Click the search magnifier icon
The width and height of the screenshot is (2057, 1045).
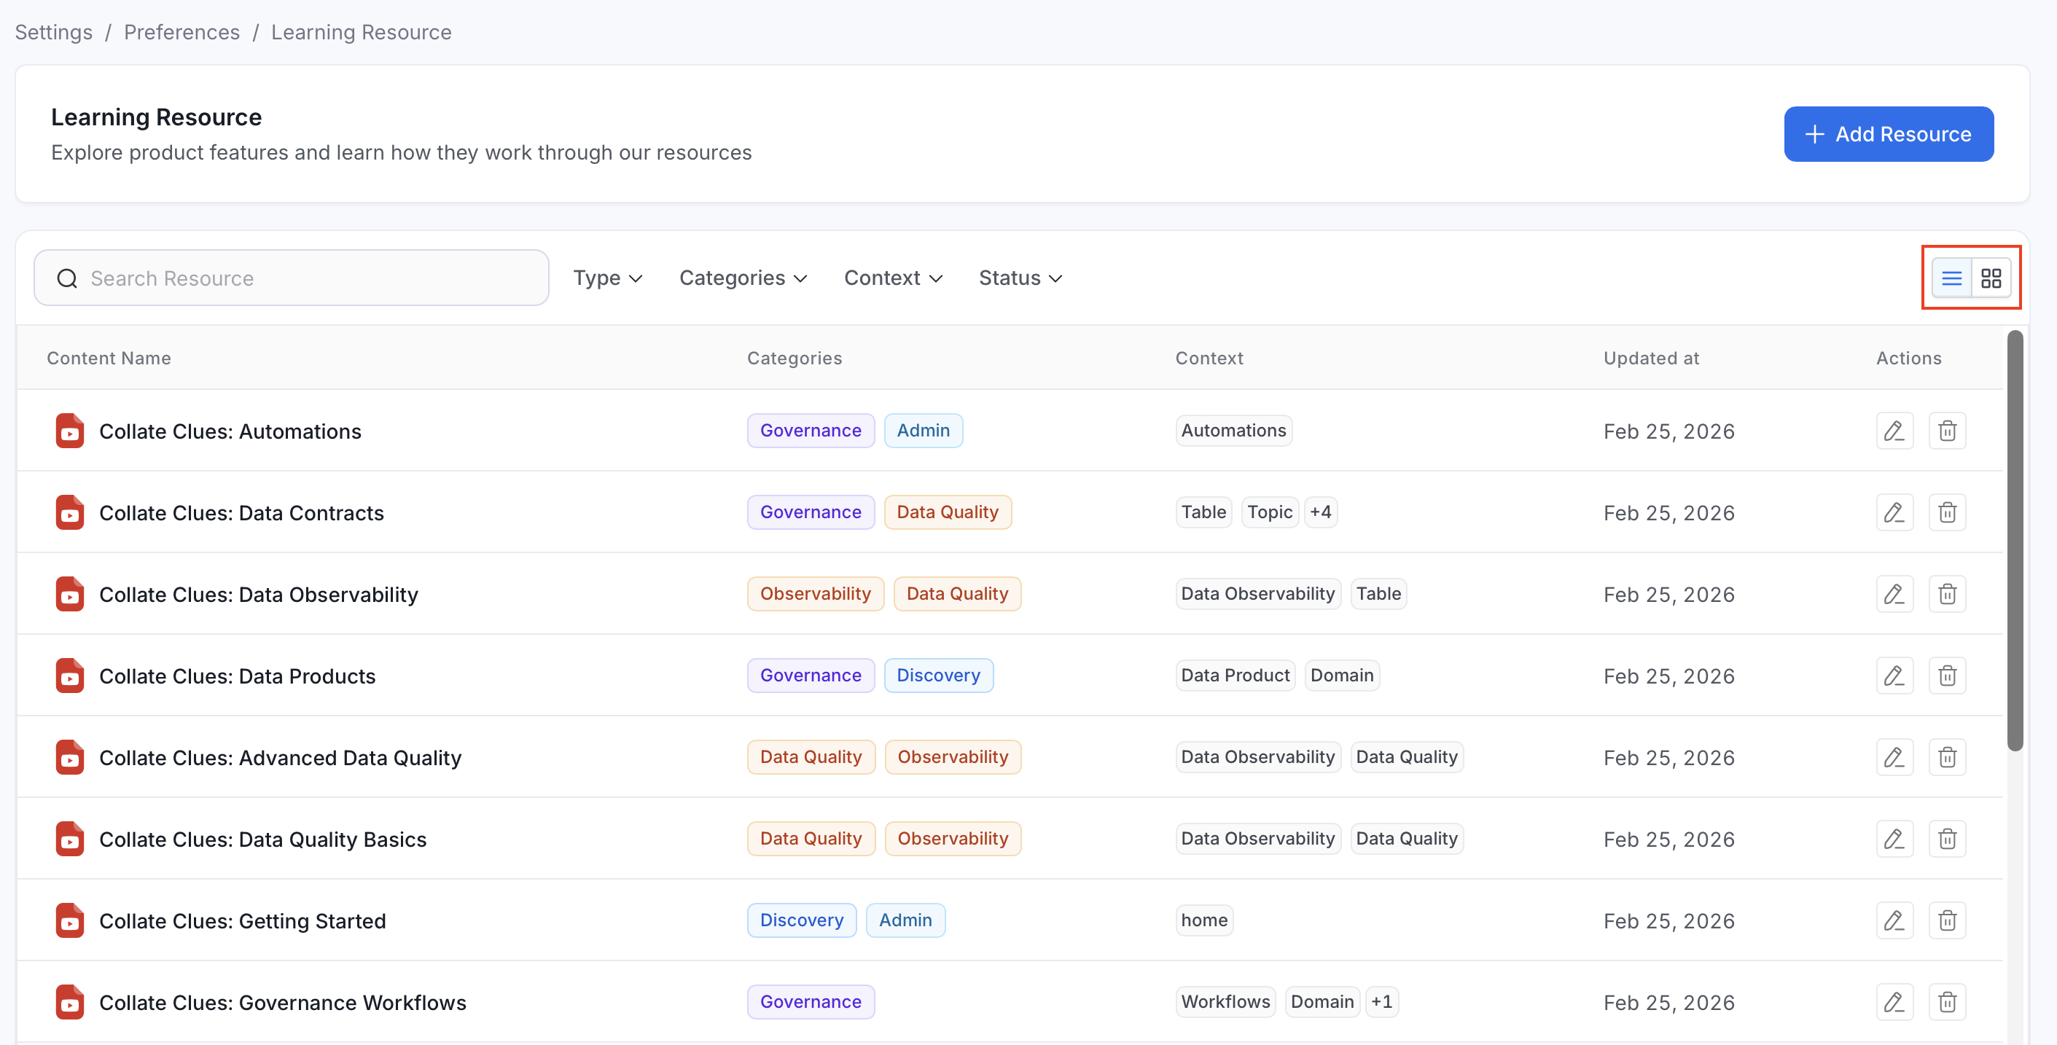(67, 278)
